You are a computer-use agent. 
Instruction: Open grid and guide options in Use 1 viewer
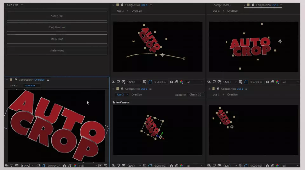(241, 166)
